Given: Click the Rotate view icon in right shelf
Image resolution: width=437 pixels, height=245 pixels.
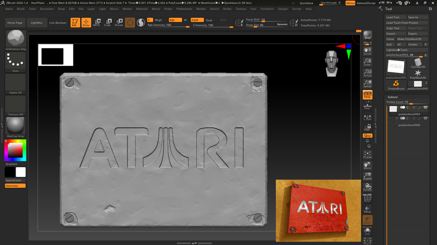Looking at the screenshot, I should (367, 187).
